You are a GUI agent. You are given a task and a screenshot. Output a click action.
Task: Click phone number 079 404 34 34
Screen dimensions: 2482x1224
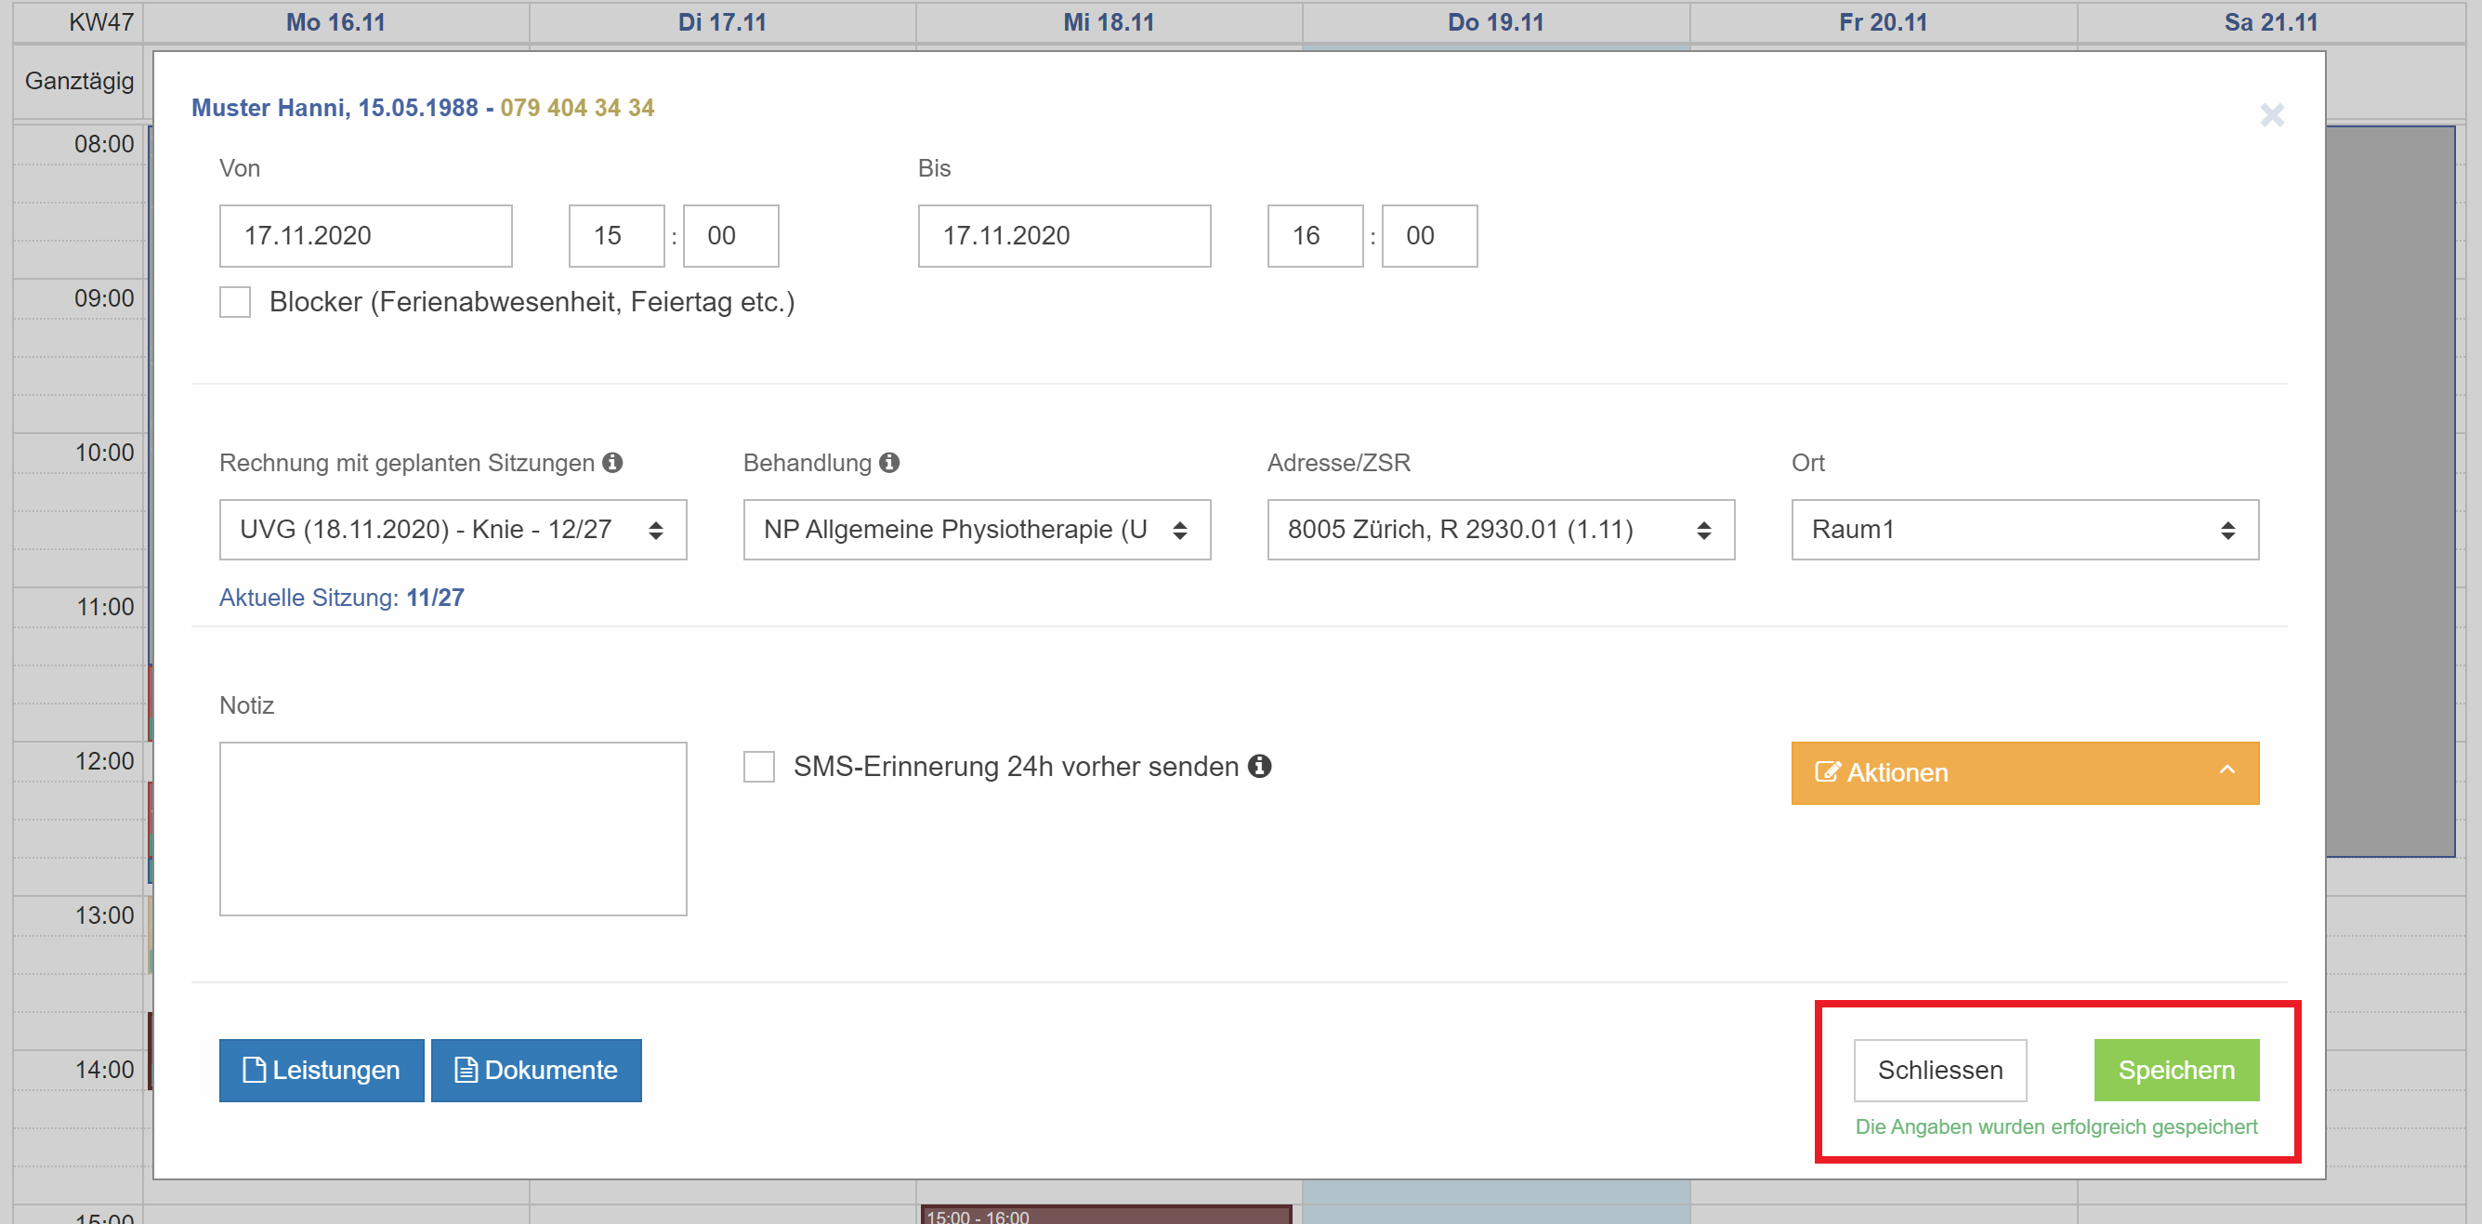point(577,108)
